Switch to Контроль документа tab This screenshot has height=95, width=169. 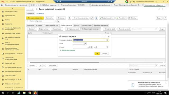[x=101, y=25]
